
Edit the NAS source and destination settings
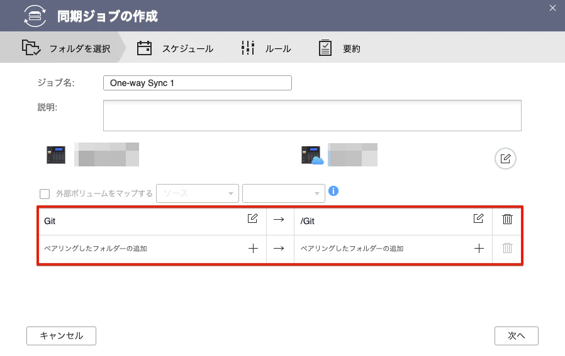(x=505, y=158)
